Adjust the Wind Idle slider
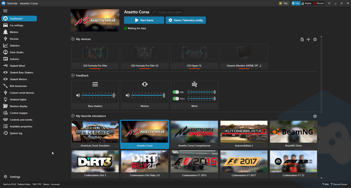Screen dimensions: 351x188 pos(201,92)
